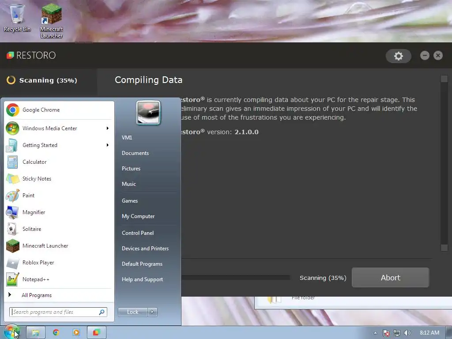The image size is (452, 339).
Task: Click the 8:12 AM clock
Action: (429, 333)
